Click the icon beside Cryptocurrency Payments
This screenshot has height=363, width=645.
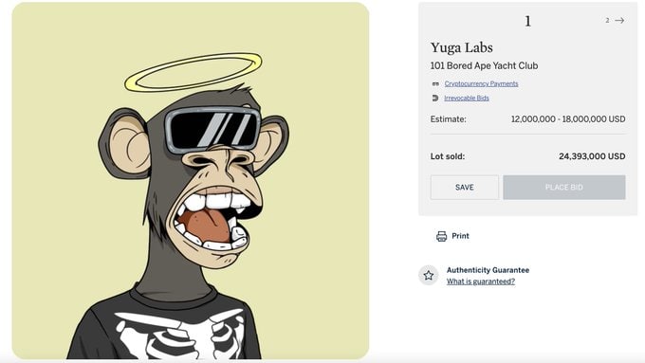point(435,83)
